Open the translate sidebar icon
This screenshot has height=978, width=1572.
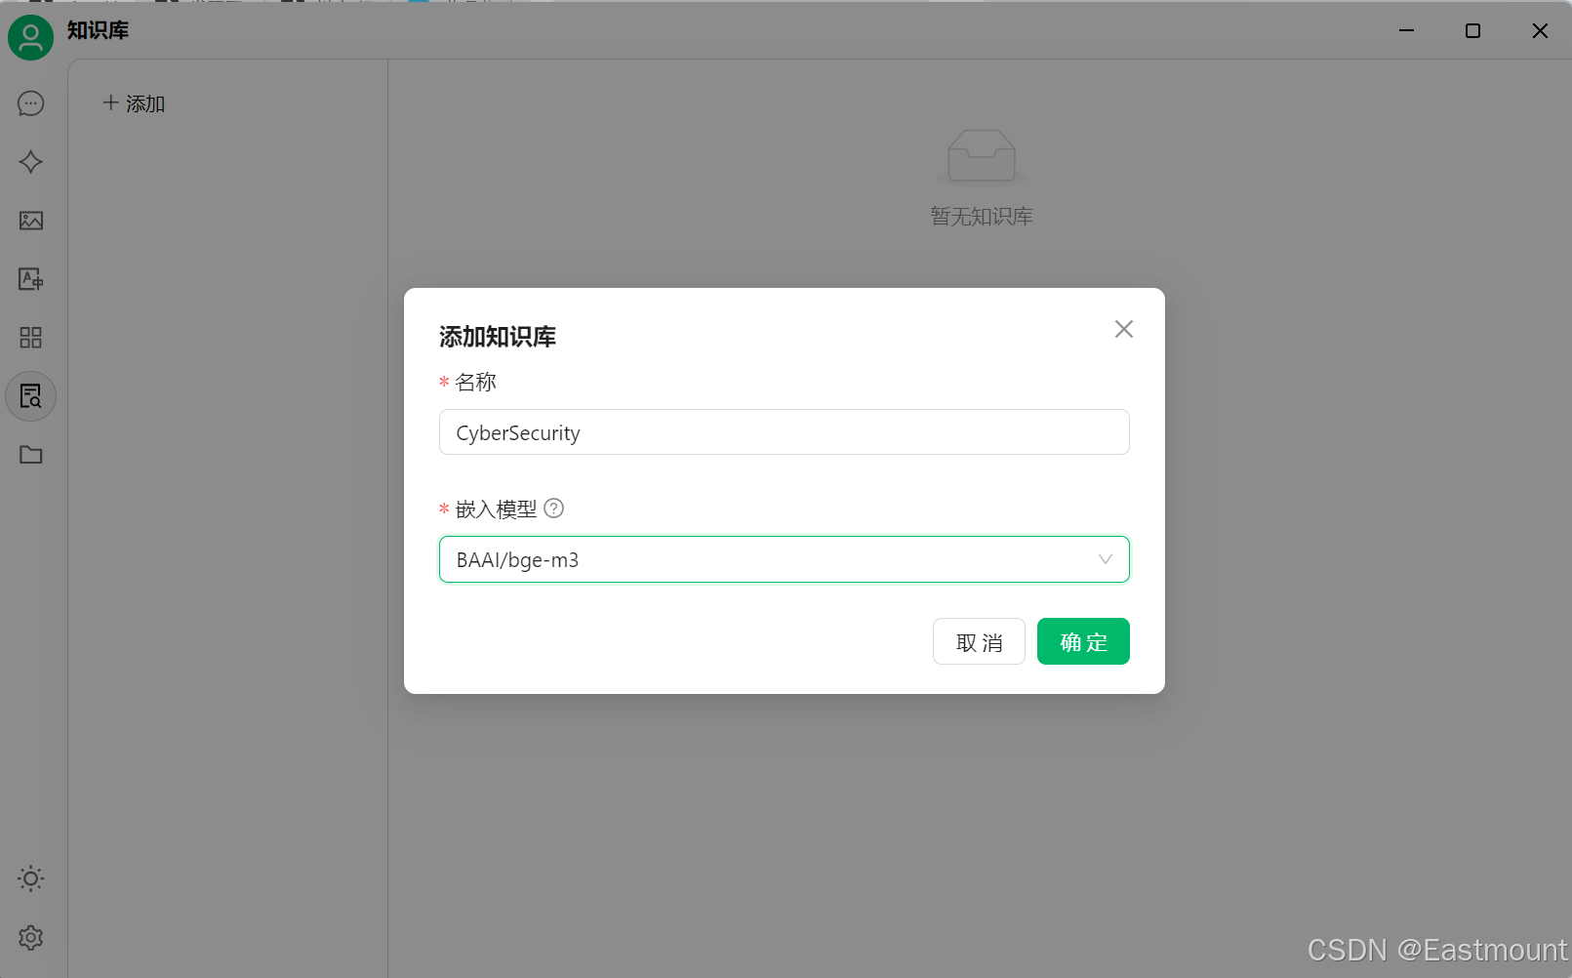point(31,279)
